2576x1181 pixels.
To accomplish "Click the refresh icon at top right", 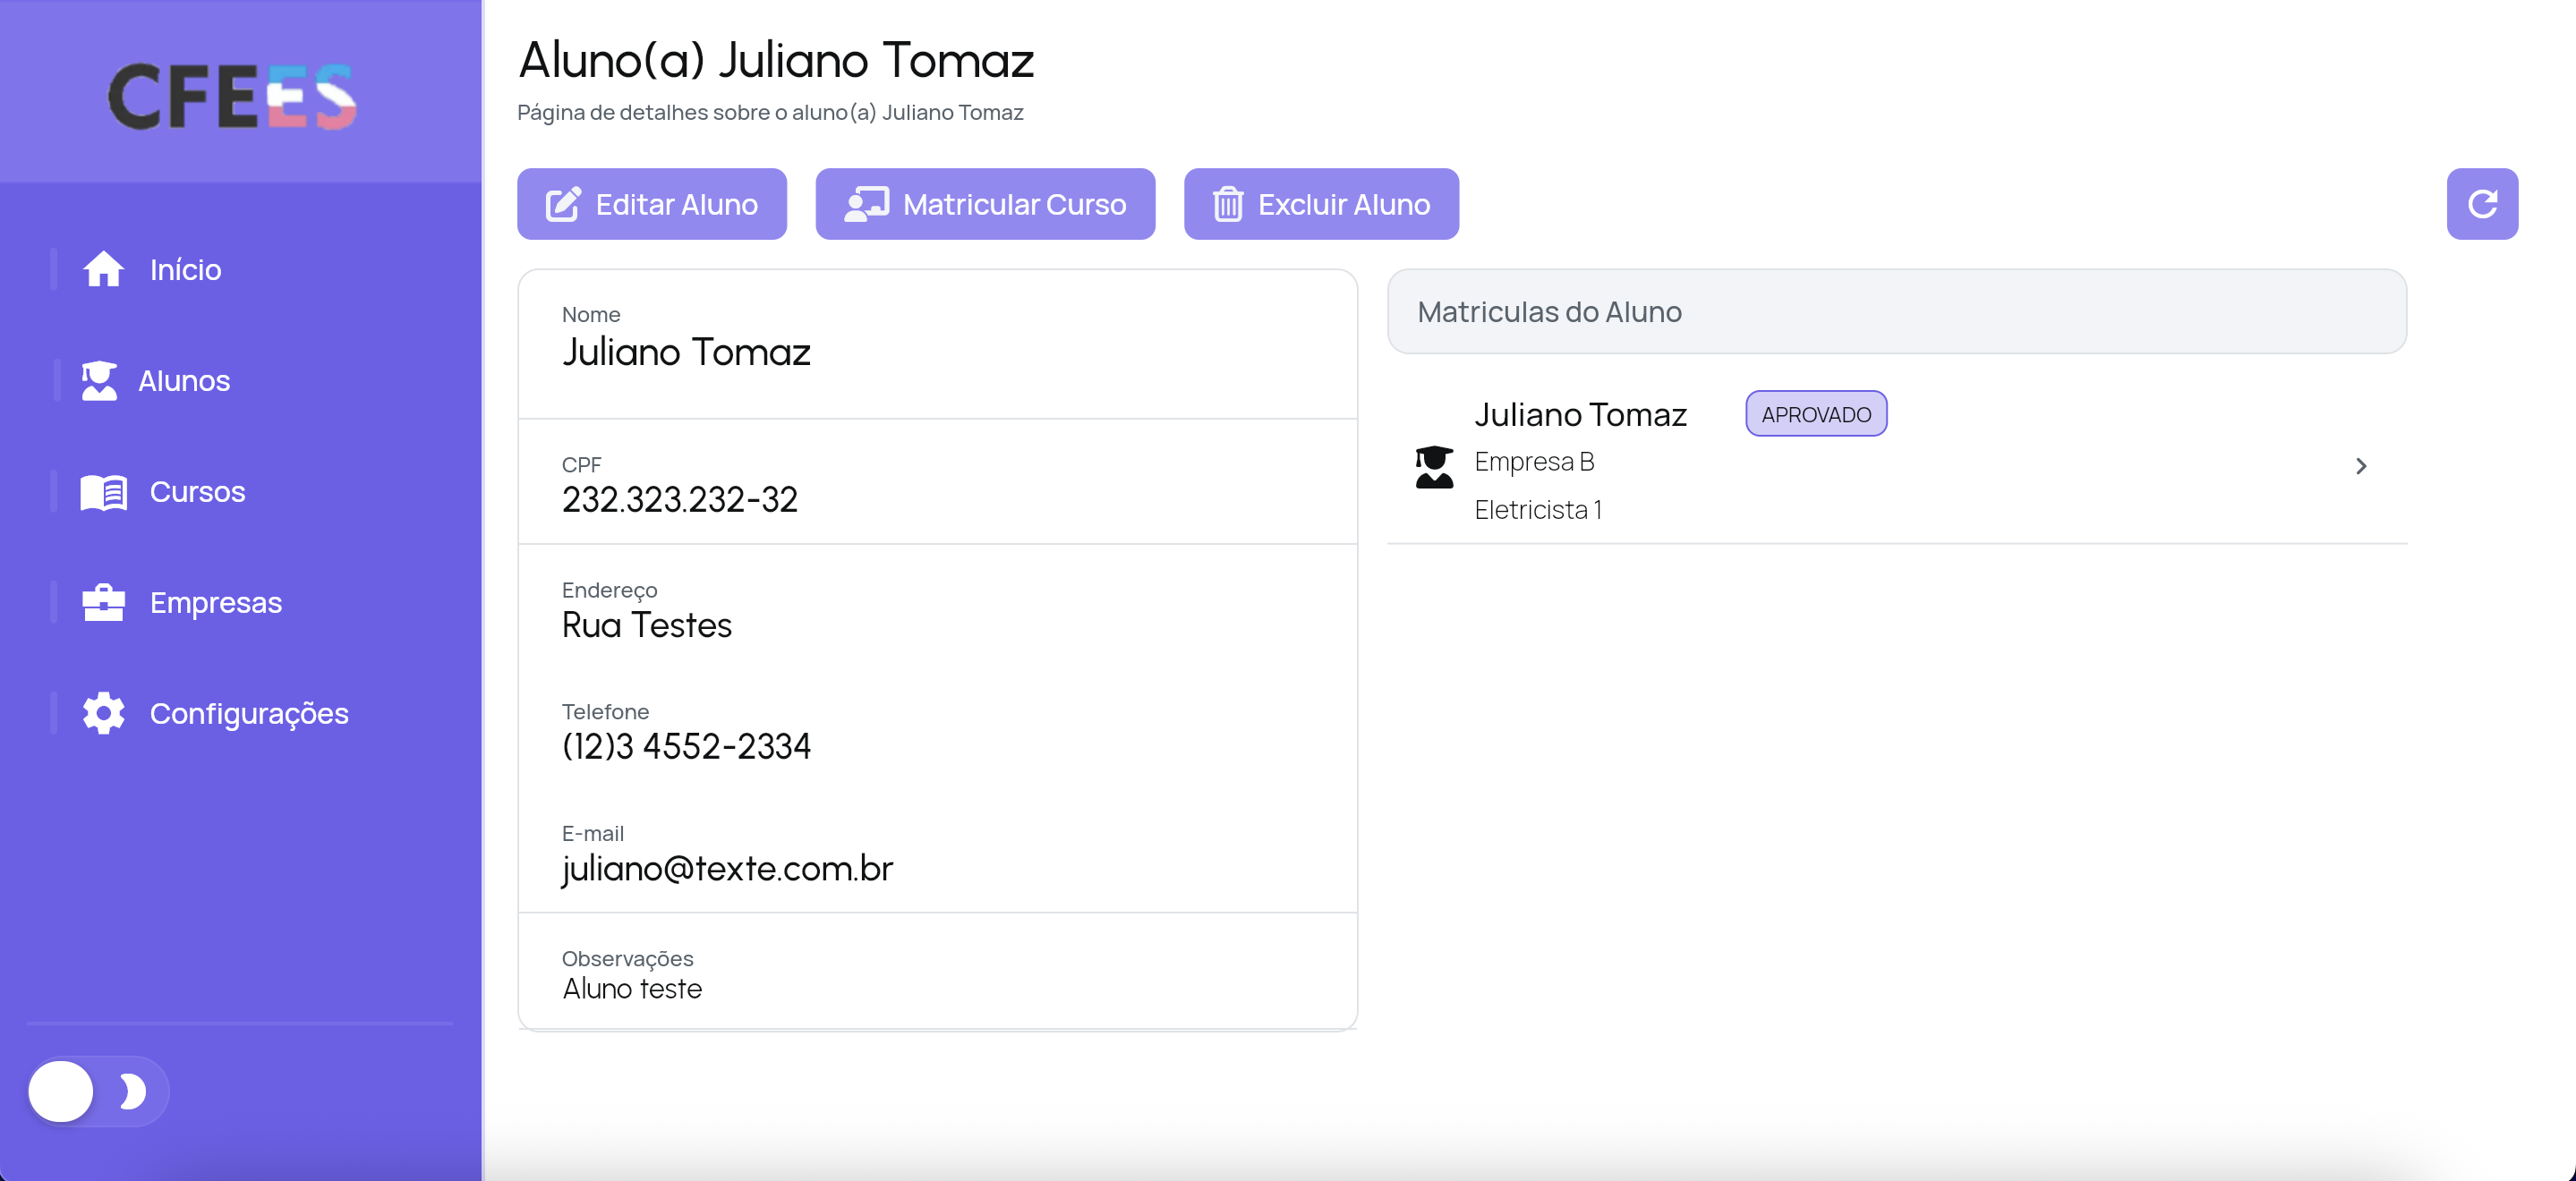I will [x=2483, y=203].
